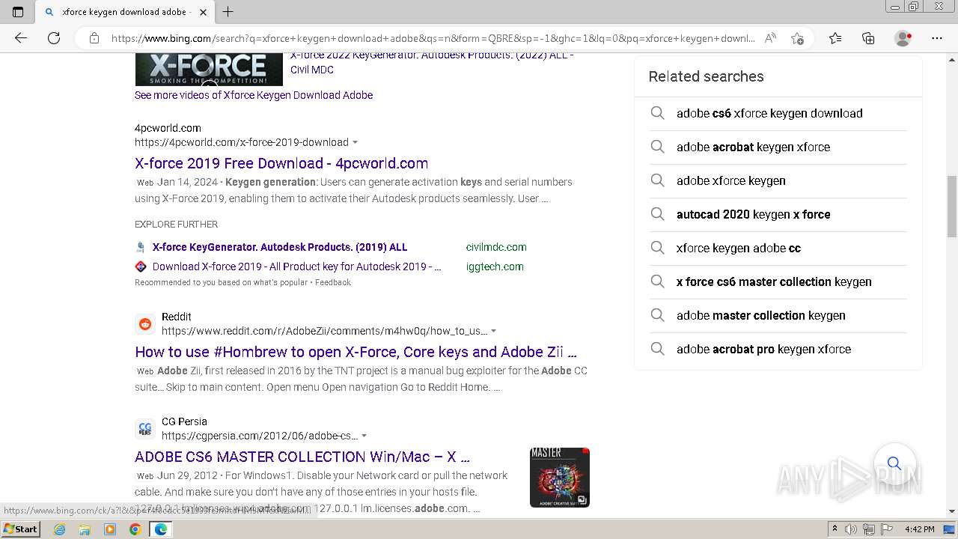Open ADOBE CS6 MASTER COLLECTION result

coord(302,457)
